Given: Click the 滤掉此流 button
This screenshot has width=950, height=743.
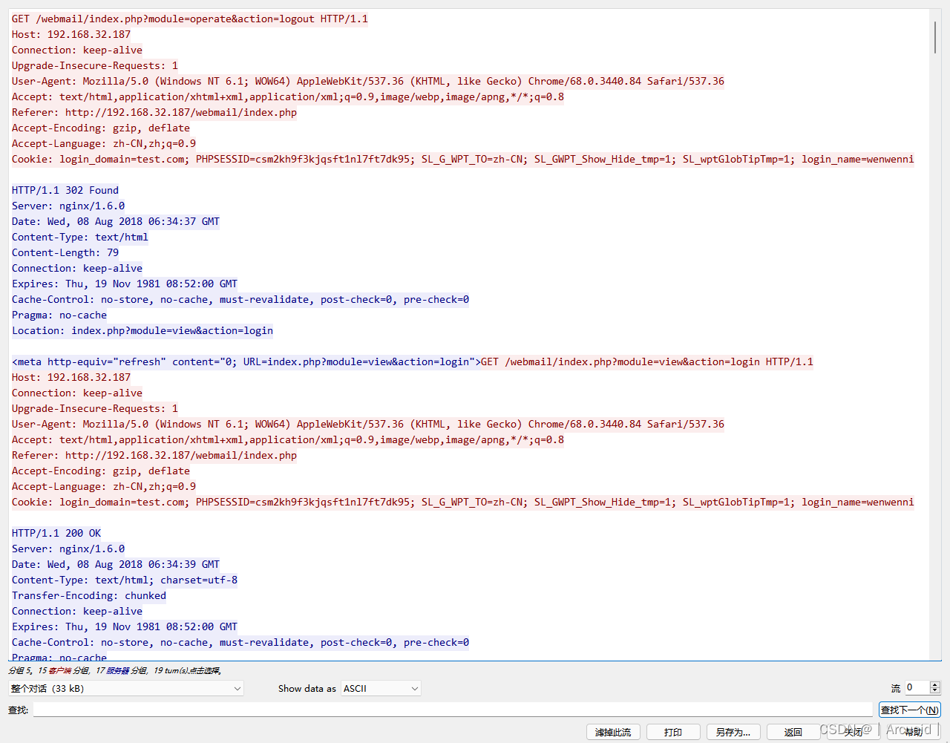Looking at the screenshot, I should [613, 732].
